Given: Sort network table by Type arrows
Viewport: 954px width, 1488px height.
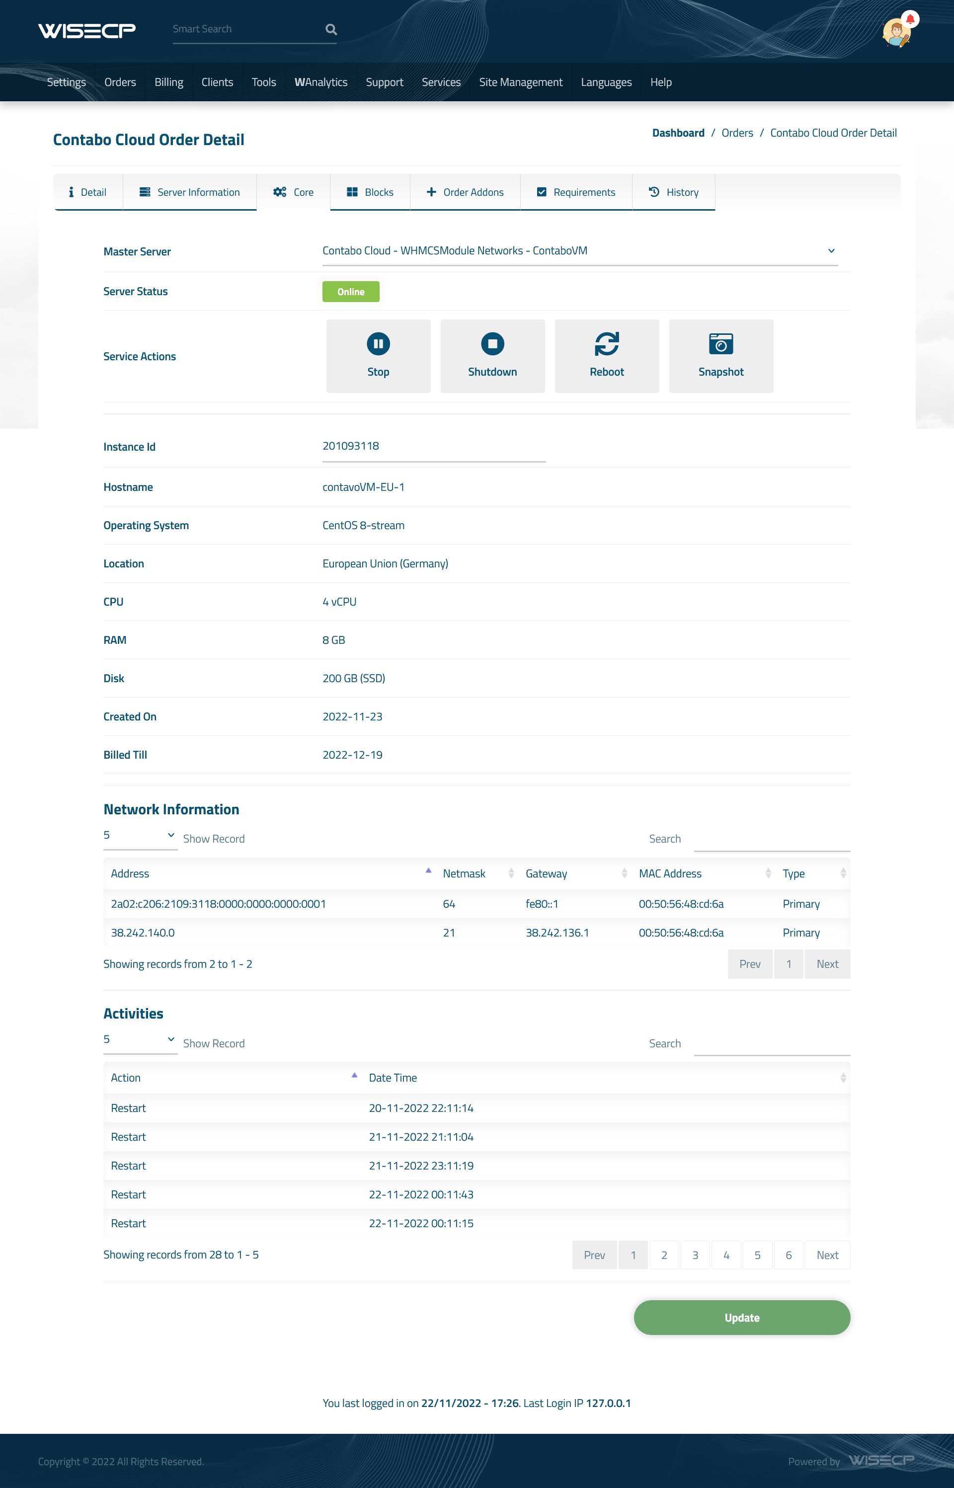Looking at the screenshot, I should point(843,873).
